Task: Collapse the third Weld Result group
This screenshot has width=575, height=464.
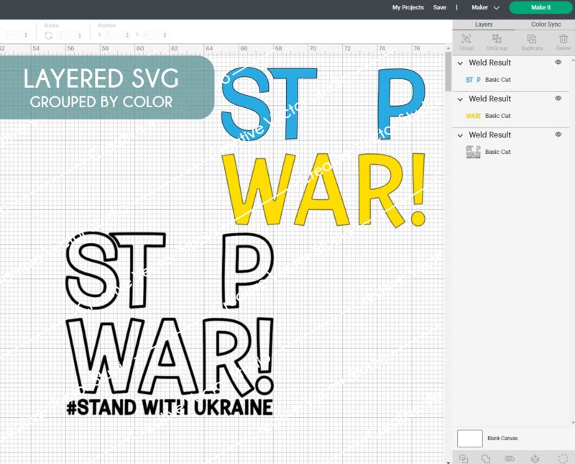Action: tap(460, 135)
